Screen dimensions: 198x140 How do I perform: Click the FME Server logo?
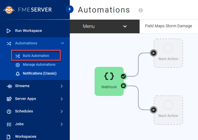pos(28,10)
